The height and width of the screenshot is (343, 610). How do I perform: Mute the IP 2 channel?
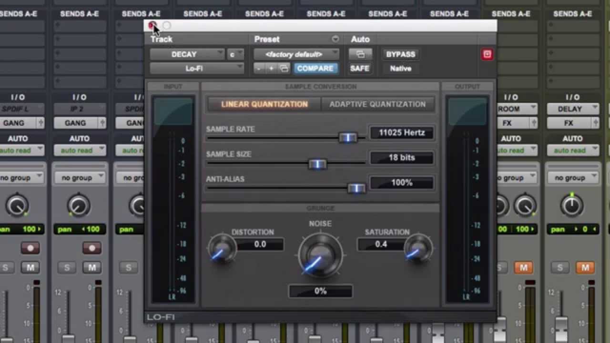(x=92, y=268)
